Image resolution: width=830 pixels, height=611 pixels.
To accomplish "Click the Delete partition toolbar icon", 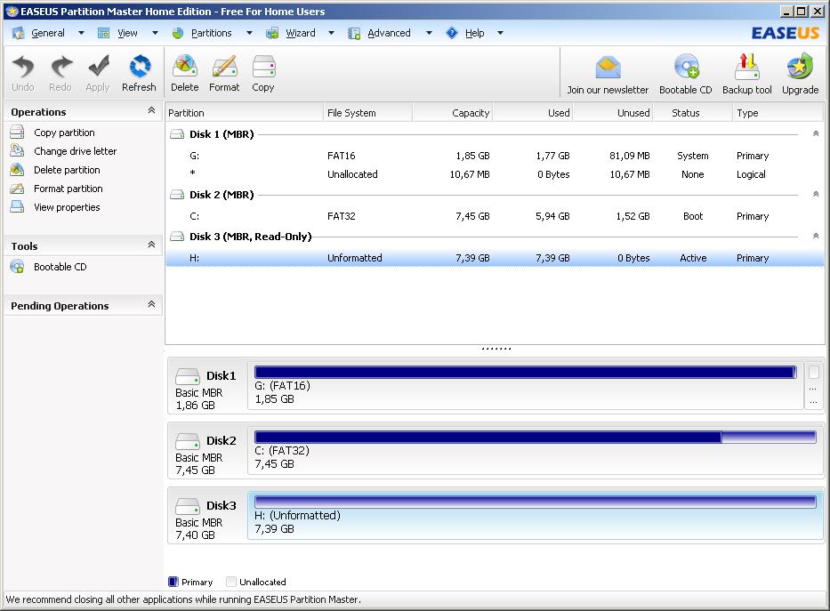I will (185, 67).
